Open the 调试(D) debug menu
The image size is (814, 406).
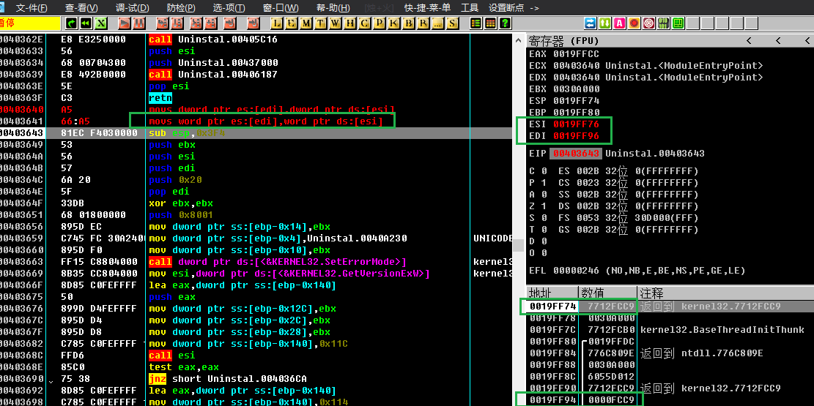point(132,7)
